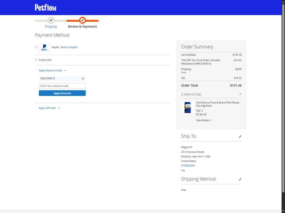
Task: Click the Qty: 2 text
Action: coord(199,111)
